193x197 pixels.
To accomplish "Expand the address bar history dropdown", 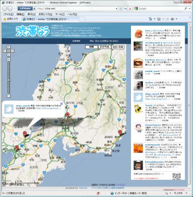I will click(116, 8).
